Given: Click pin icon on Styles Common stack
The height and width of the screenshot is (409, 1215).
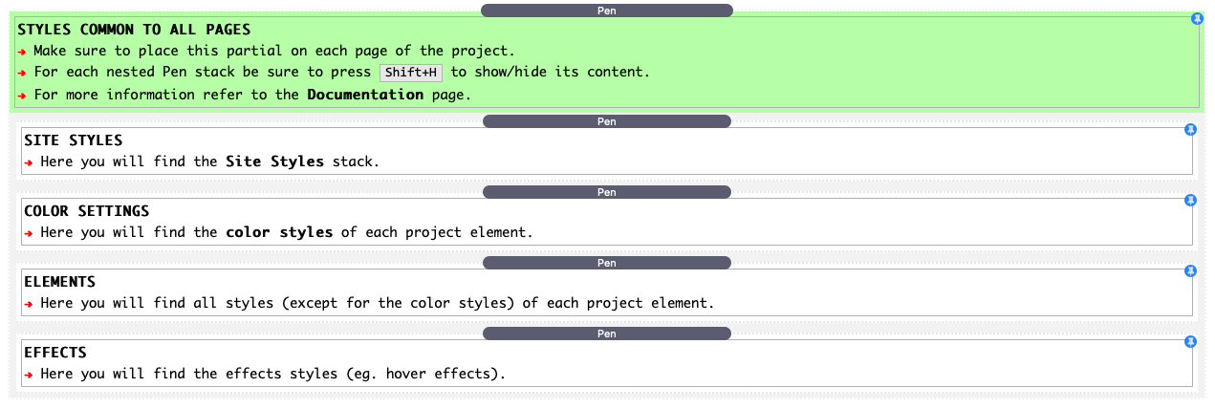Looking at the screenshot, I should click(x=1197, y=19).
